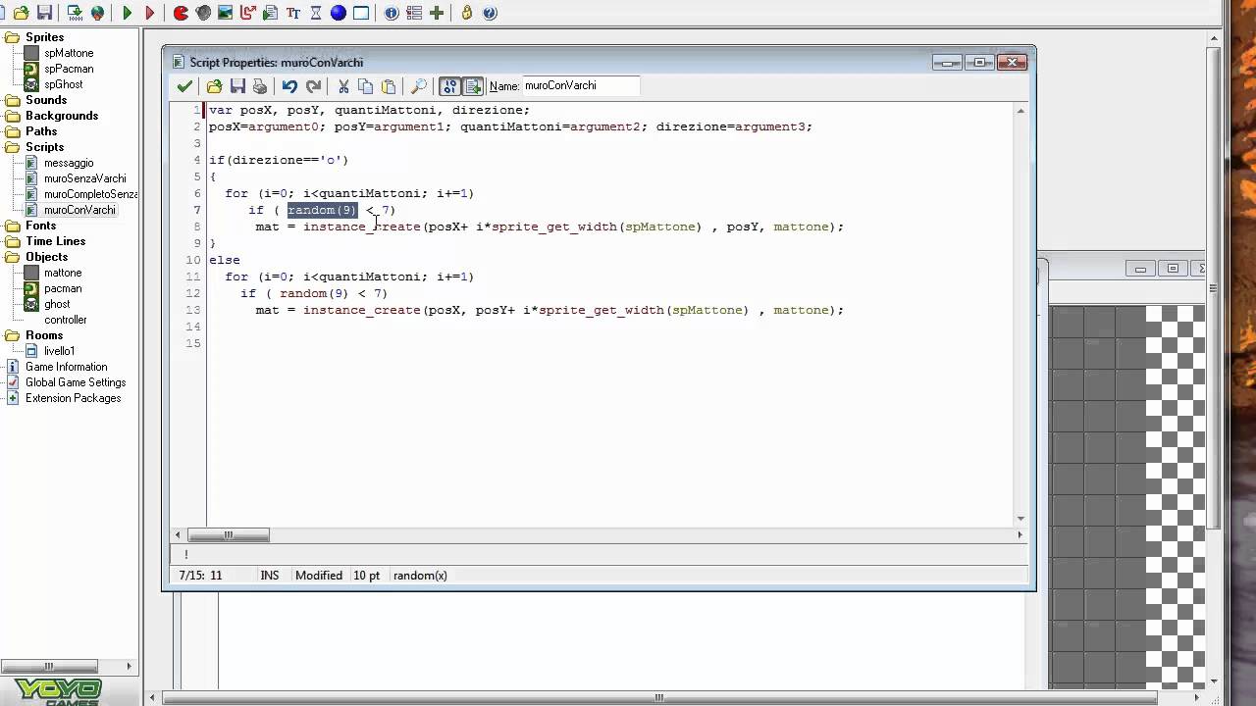Create a new sound resource
Screen dimensions: 1256x706
[x=203, y=13]
